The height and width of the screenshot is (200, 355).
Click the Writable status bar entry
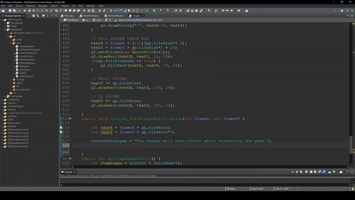point(237,189)
